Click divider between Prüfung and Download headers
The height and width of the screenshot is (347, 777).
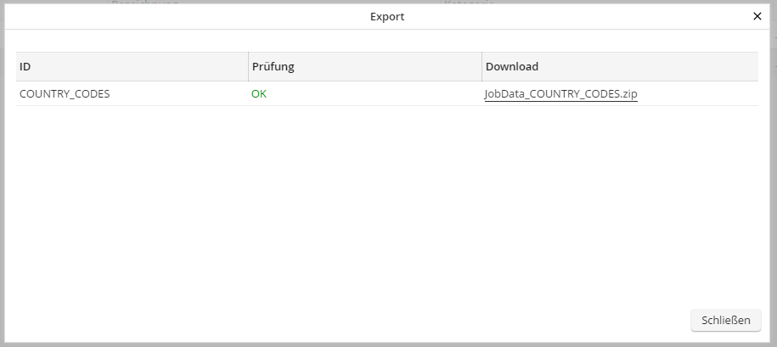pos(481,67)
